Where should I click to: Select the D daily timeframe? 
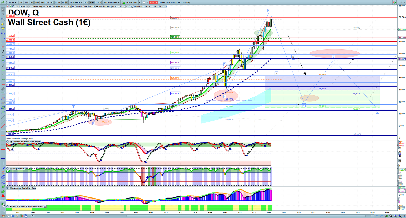click(56, 2)
